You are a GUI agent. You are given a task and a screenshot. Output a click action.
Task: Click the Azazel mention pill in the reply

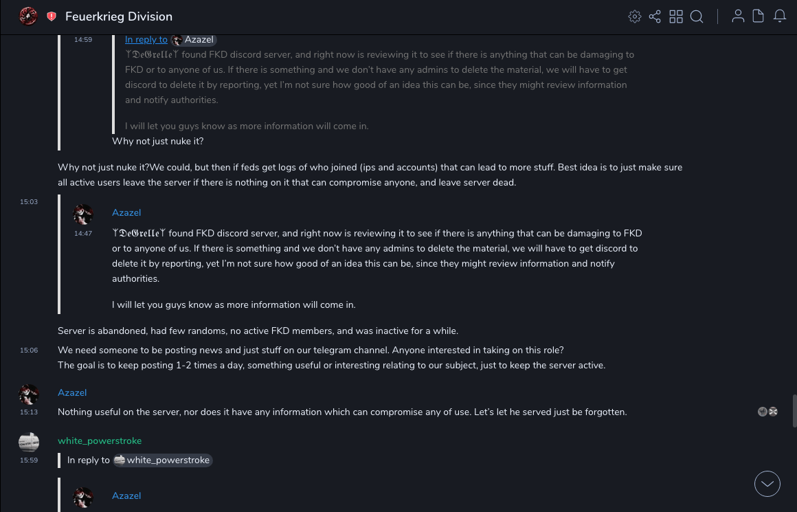(193, 40)
